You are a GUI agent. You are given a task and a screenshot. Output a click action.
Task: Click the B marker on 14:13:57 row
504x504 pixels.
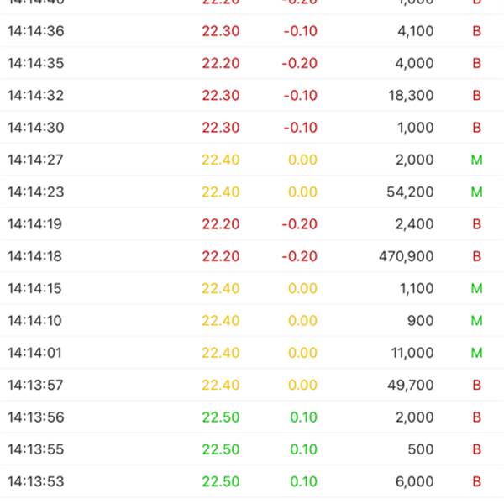[476, 386]
